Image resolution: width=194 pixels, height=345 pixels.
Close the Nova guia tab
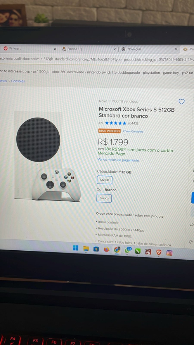[x=176, y=49]
